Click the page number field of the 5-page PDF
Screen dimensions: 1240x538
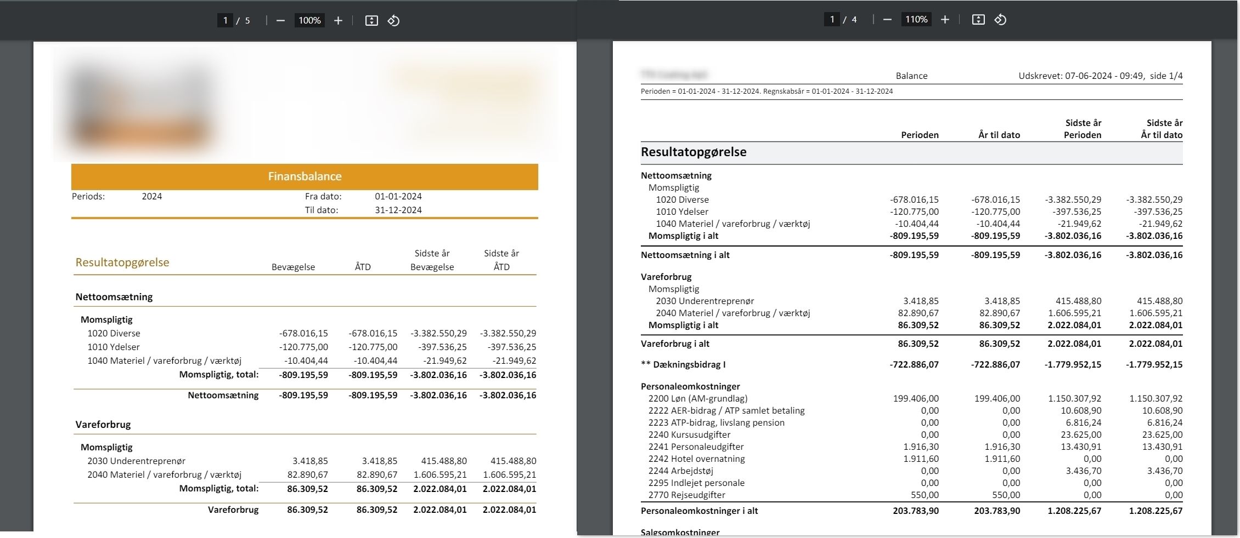225,21
